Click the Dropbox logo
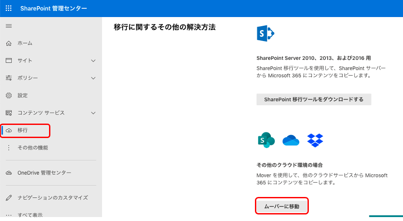The width and height of the screenshot is (403, 221). tap(315, 140)
